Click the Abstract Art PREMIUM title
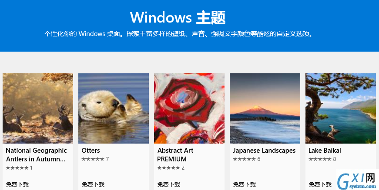This screenshot has width=379, height=190. point(175,155)
